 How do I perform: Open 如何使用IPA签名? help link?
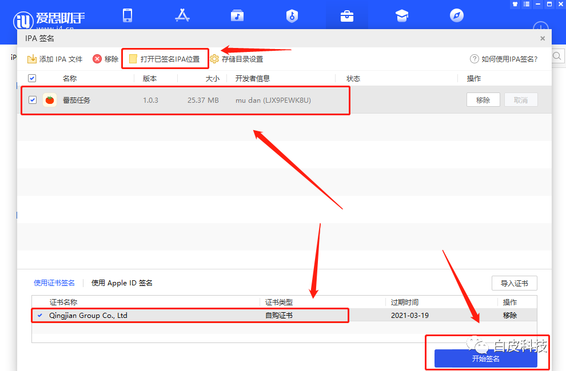(504, 59)
